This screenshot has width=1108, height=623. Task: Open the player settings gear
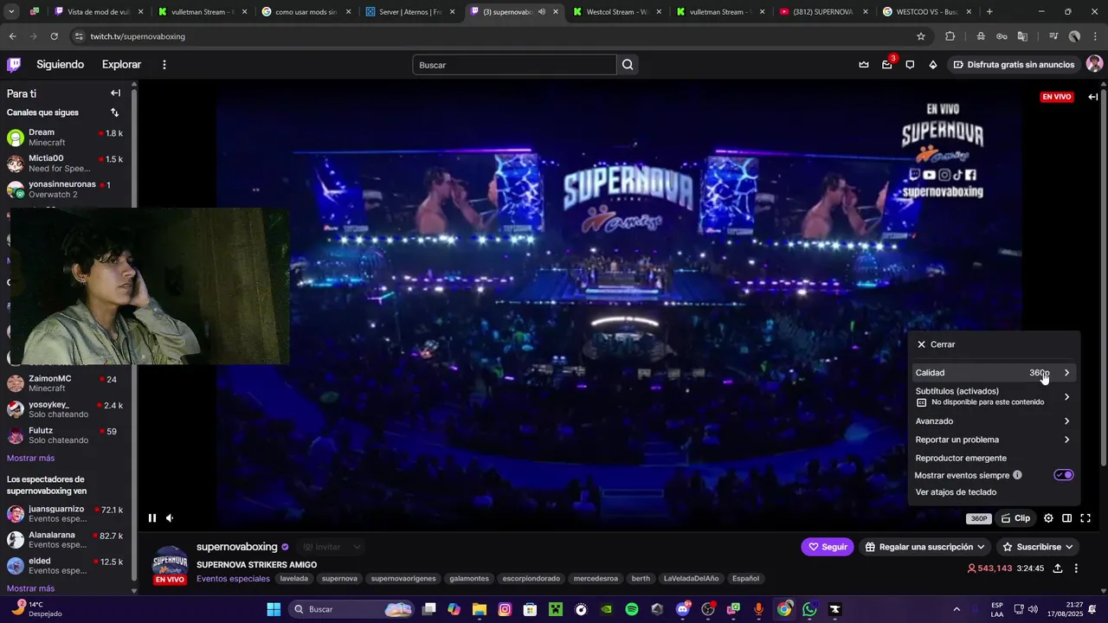point(1048,518)
